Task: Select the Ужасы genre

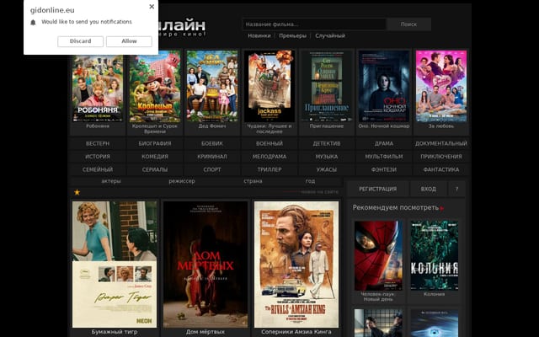Action: coord(327,169)
